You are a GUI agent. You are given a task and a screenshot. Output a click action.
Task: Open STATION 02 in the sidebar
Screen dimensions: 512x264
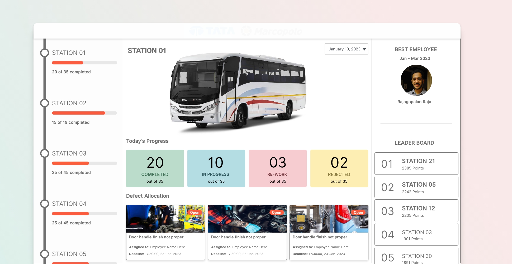(x=69, y=103)
